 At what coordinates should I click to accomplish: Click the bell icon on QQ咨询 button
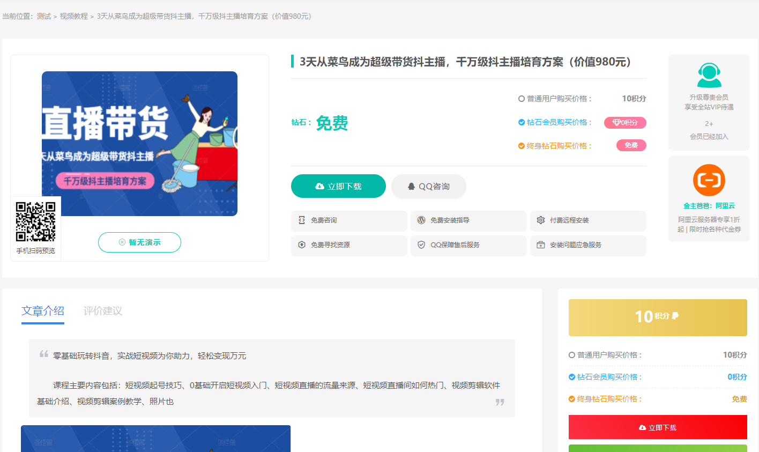(x=411, y=186)
